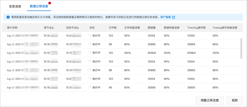Click the table's vertical scrollbar thumb
The image size is (247, 107).
pos(241,48)
